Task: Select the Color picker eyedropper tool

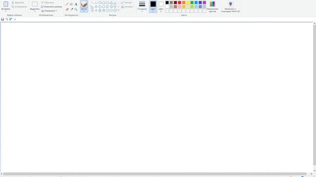Action: (x=71, y=9)
